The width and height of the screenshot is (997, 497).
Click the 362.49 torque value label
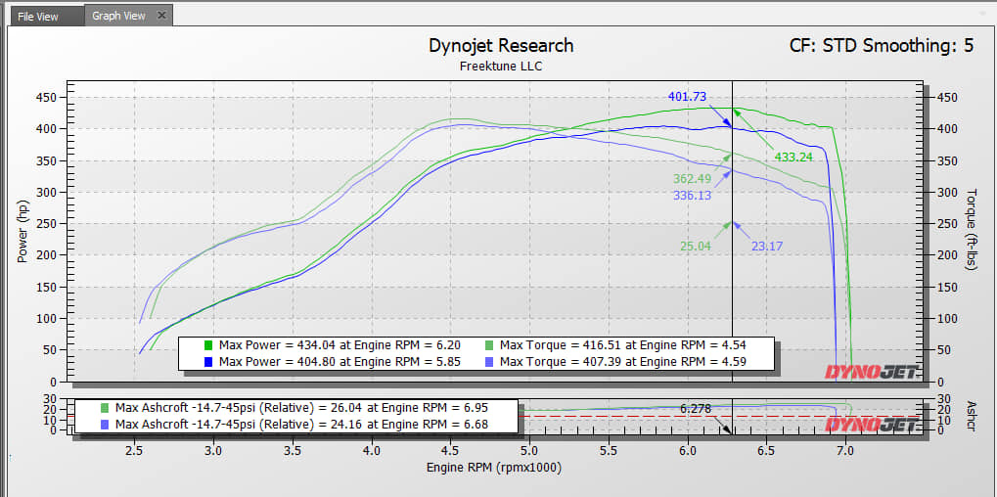(693, 179)
